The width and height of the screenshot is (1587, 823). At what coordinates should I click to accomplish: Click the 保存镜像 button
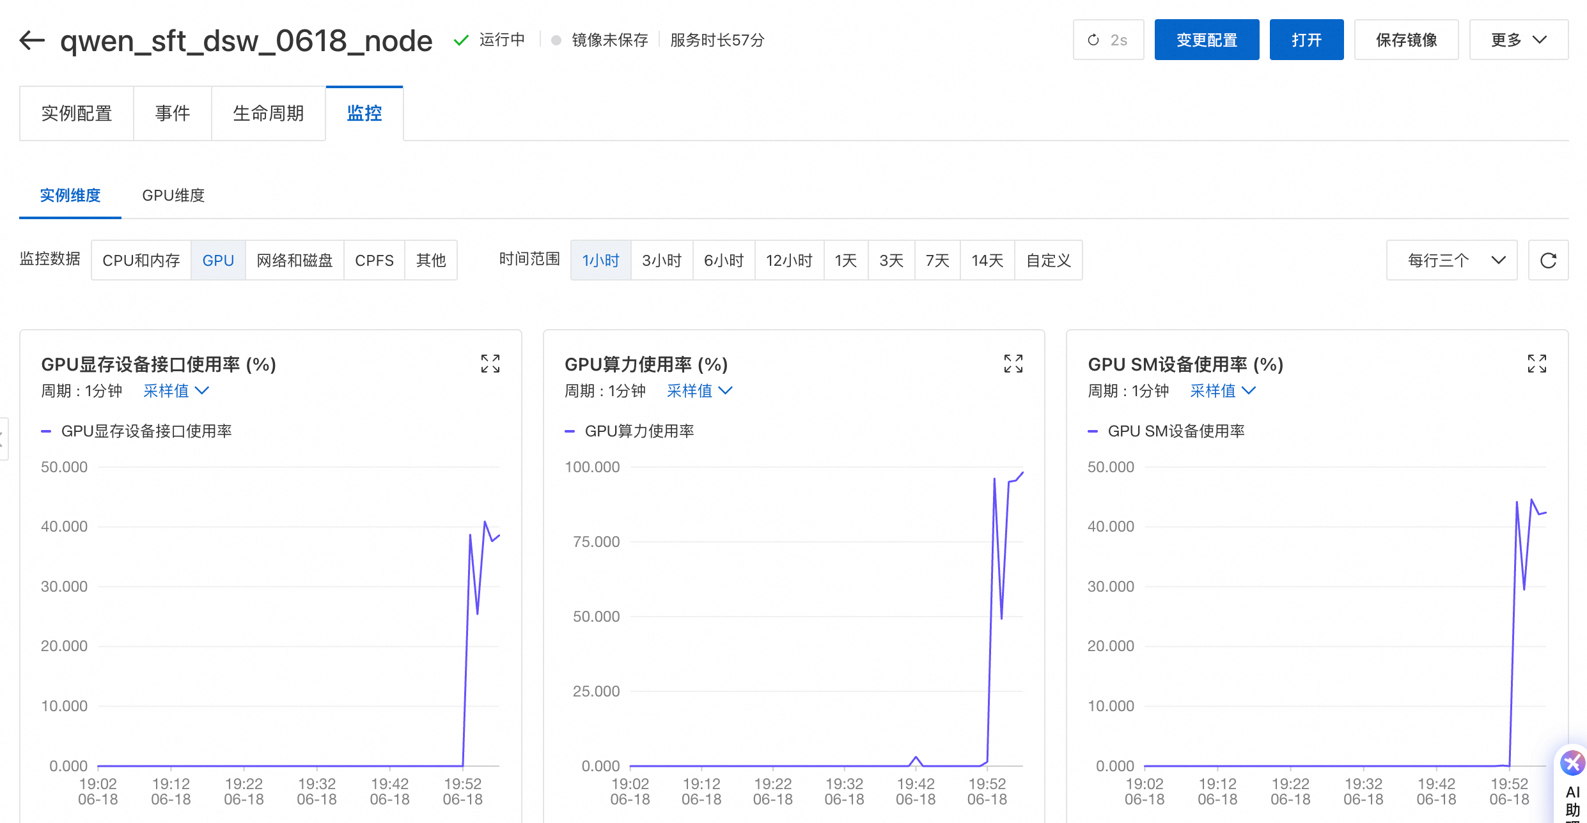(1406, 40)
